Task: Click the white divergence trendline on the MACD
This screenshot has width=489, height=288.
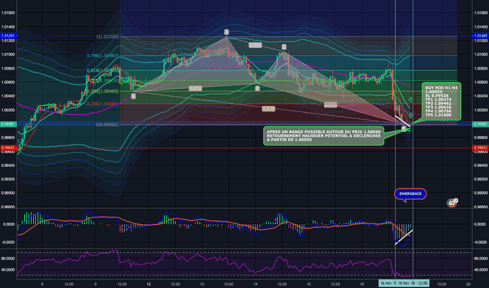Action: tap(404, 237)
